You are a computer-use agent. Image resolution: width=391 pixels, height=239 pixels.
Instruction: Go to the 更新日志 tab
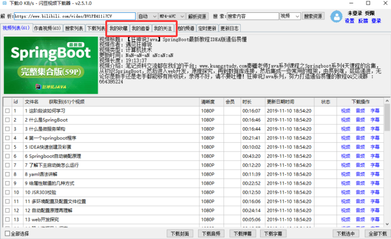(229, 28)
